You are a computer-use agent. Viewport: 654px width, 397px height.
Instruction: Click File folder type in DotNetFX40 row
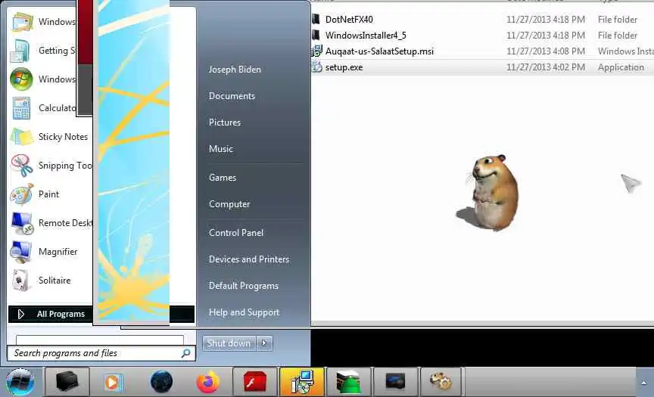618,20
